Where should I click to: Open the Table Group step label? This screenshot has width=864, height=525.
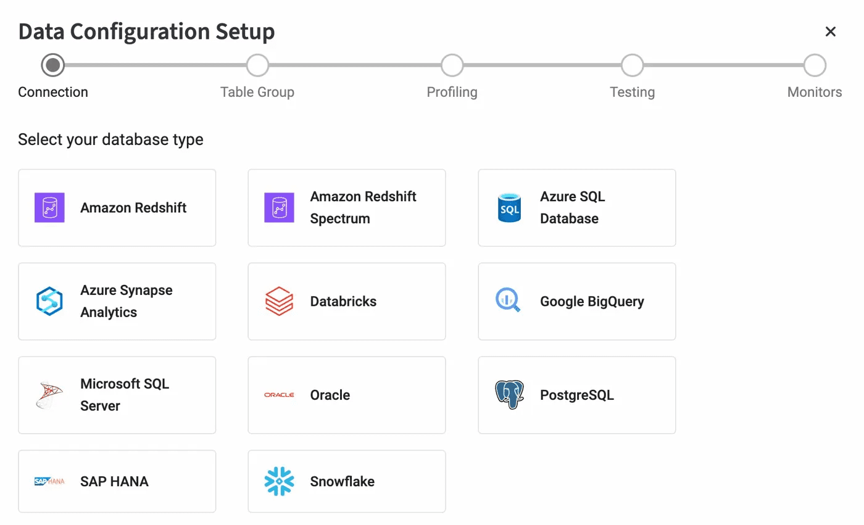pos(257,93)
